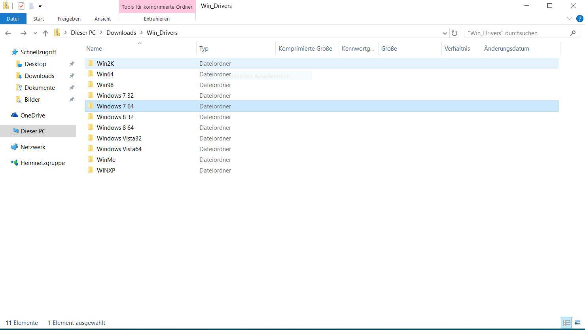Image resolution: width=585 pixels, height=330 pixels.
Task: Click the Windows 7 64 folder icon
Action: tap(91, 106)
